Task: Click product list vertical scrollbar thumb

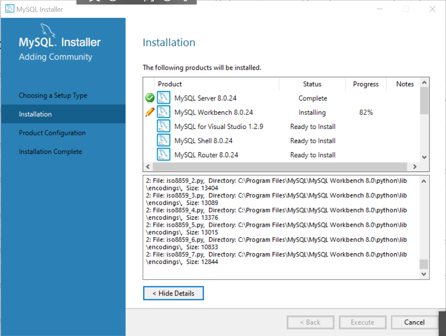Action: (424, 100)
